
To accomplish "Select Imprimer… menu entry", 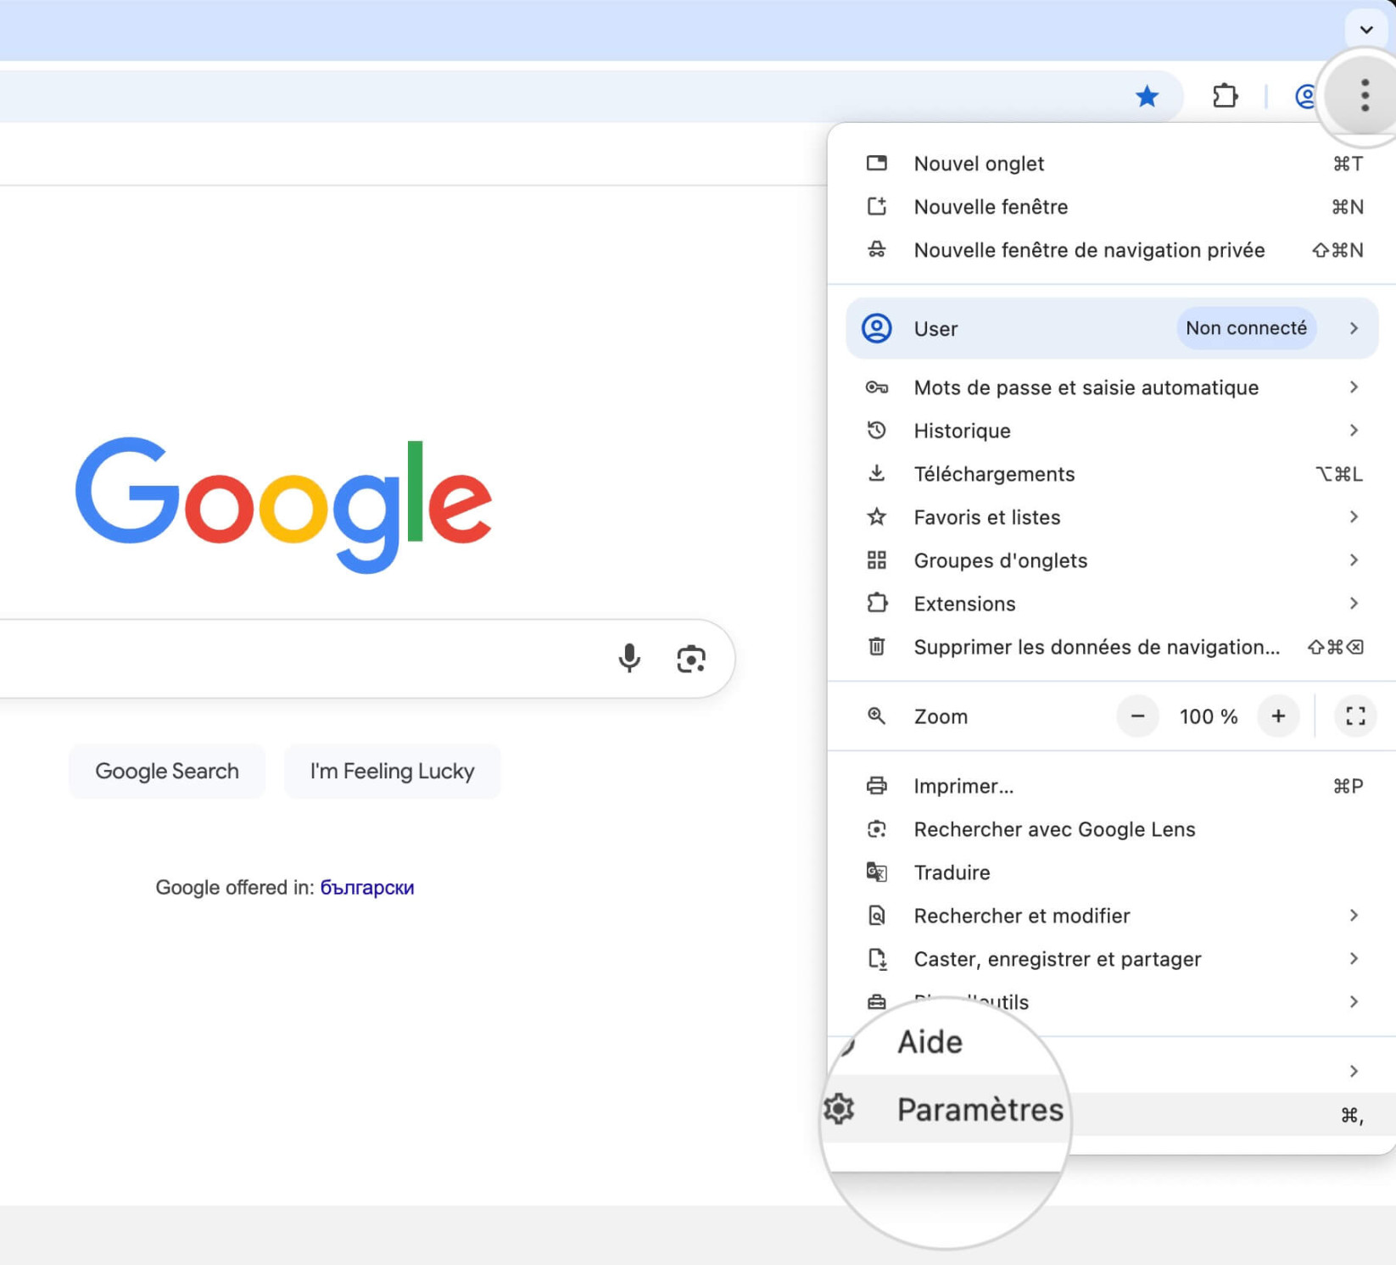I will coord(1112,786).
